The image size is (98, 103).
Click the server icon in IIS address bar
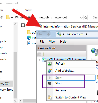click(59, 34)
